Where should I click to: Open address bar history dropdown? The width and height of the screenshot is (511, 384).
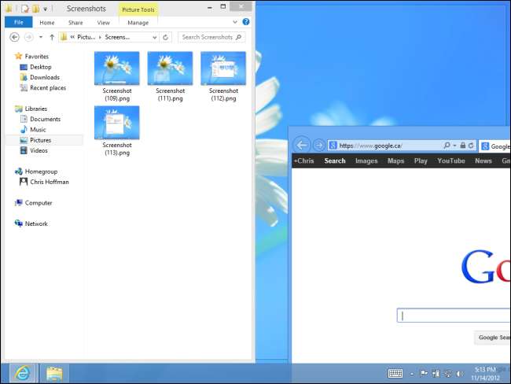click(154, 37)
